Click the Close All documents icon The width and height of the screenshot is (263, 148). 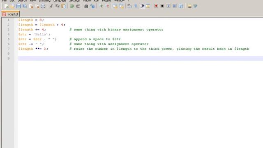(37, 6)
